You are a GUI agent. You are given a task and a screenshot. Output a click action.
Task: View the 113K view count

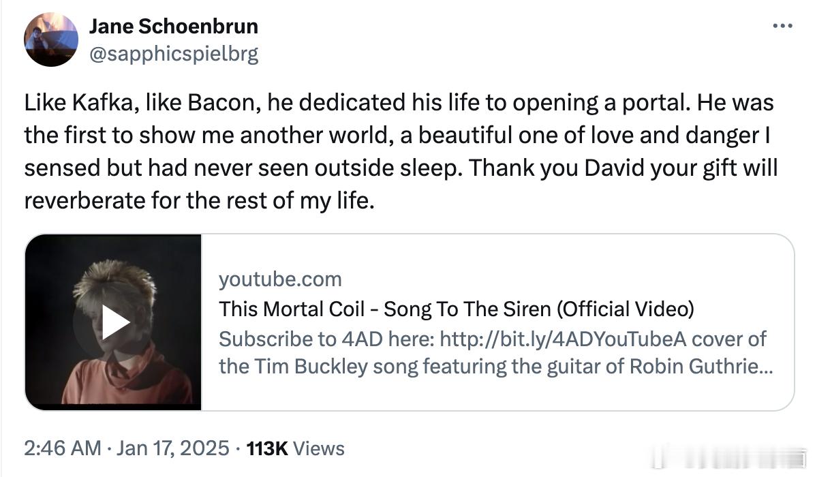pos(267,448)
